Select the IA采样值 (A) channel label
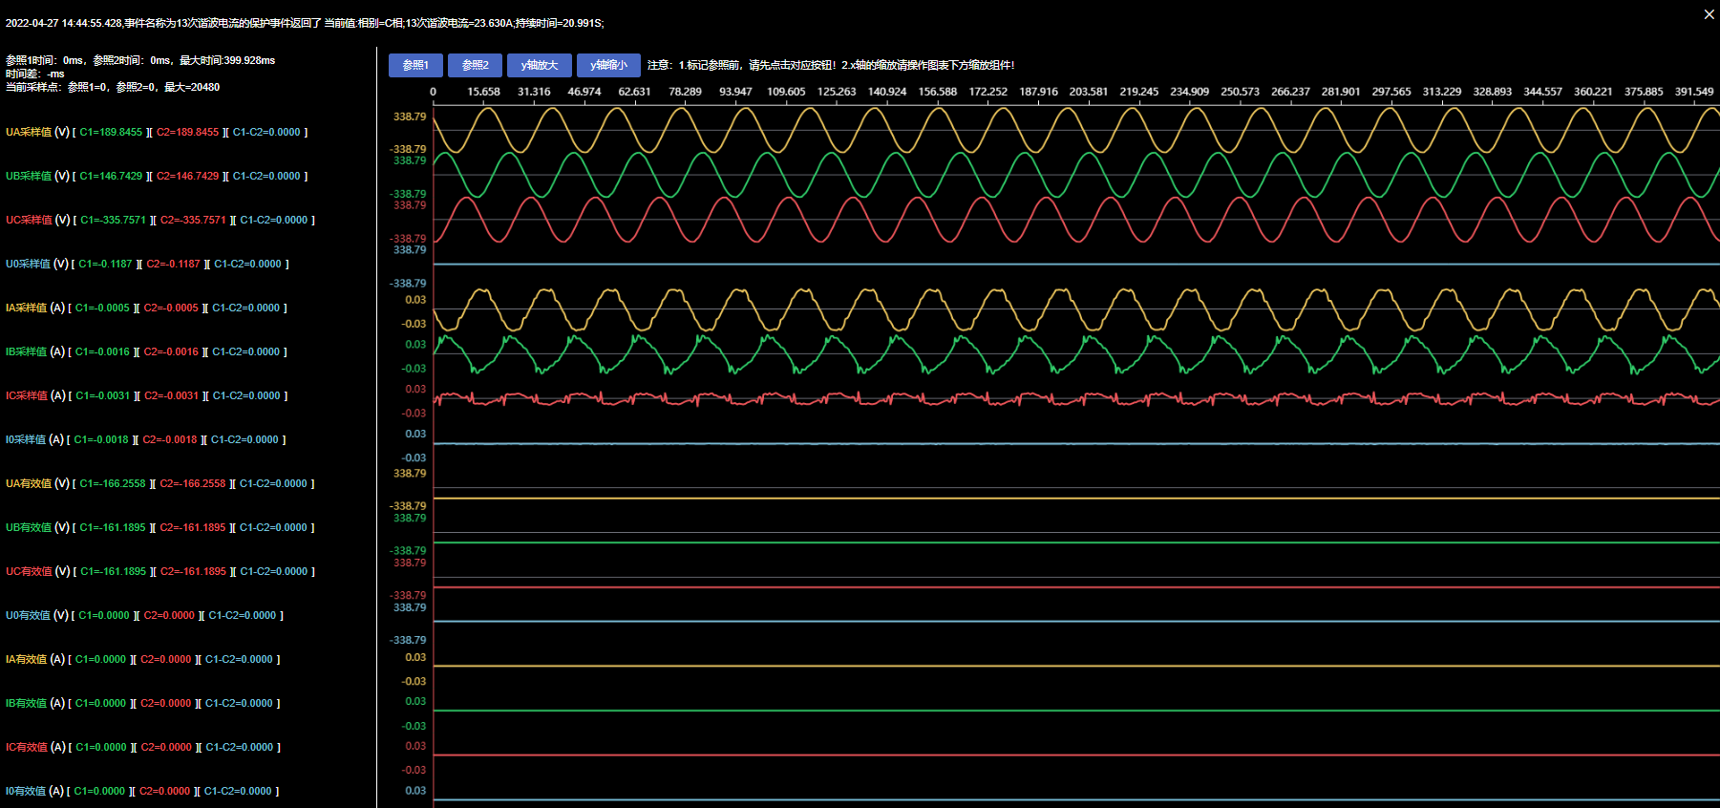 point(35,308)
